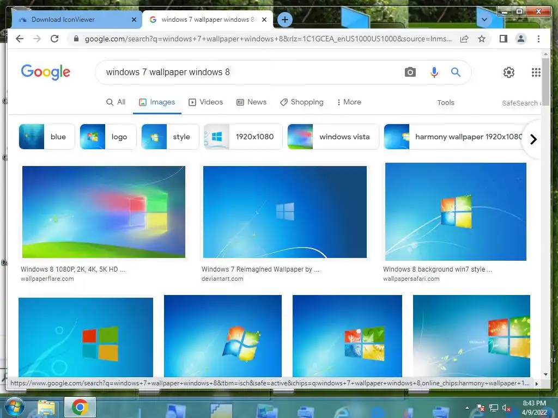Screen dimensions: 558x418
Task: Click the vertical scrollbar thumb
Action: pos(545,81)
